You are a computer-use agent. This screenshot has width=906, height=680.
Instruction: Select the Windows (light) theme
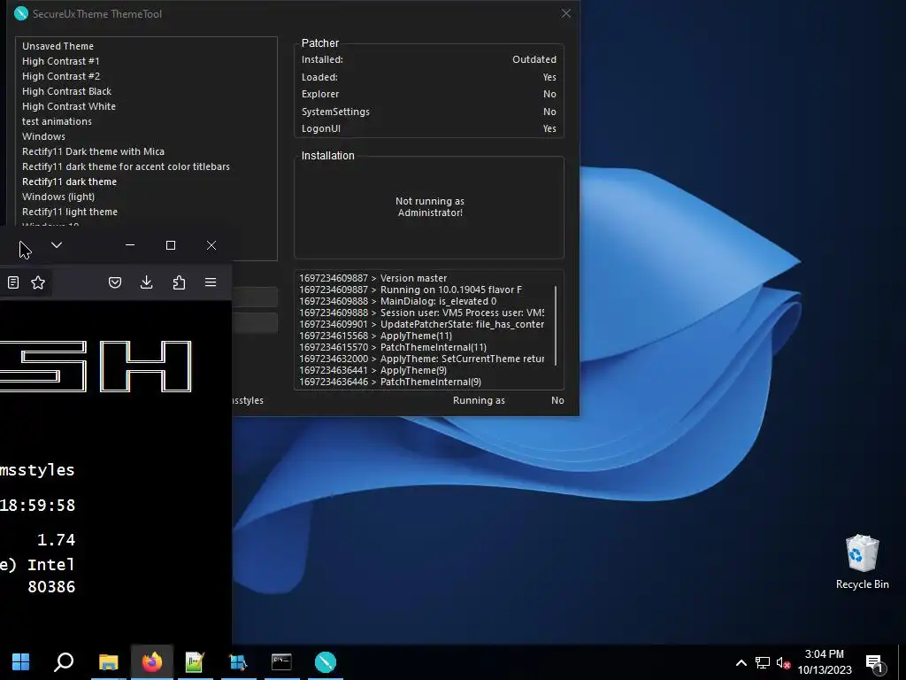click(58, 196)
